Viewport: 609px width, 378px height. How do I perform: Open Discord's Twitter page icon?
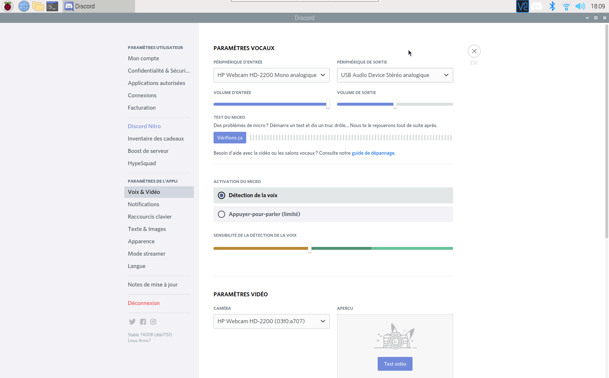click(x=132, y=322)
